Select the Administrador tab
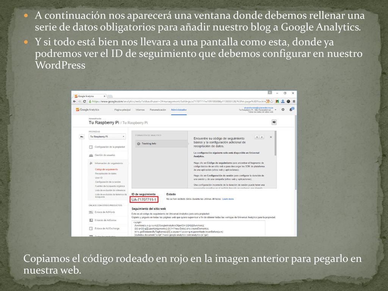The image size is (388, 291). [x=179, y=110]
